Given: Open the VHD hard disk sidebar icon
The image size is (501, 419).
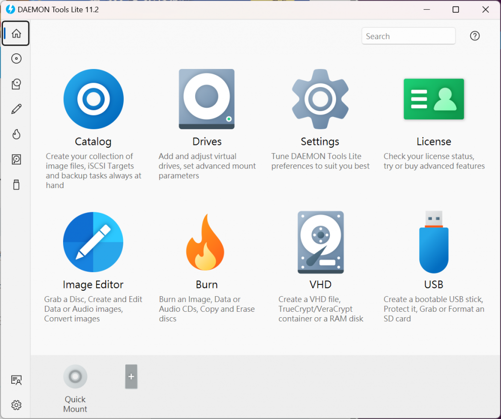Looking at the screenshot, I should pyautogui.click(x=16, y=160).
